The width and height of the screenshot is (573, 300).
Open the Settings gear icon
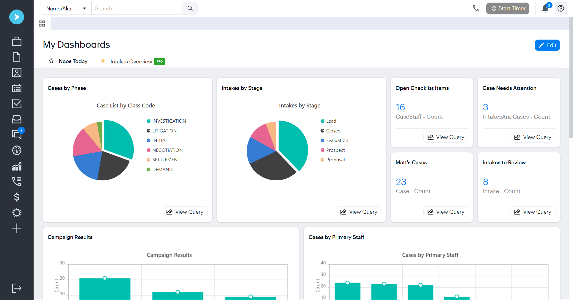click(x=17, y=212)
